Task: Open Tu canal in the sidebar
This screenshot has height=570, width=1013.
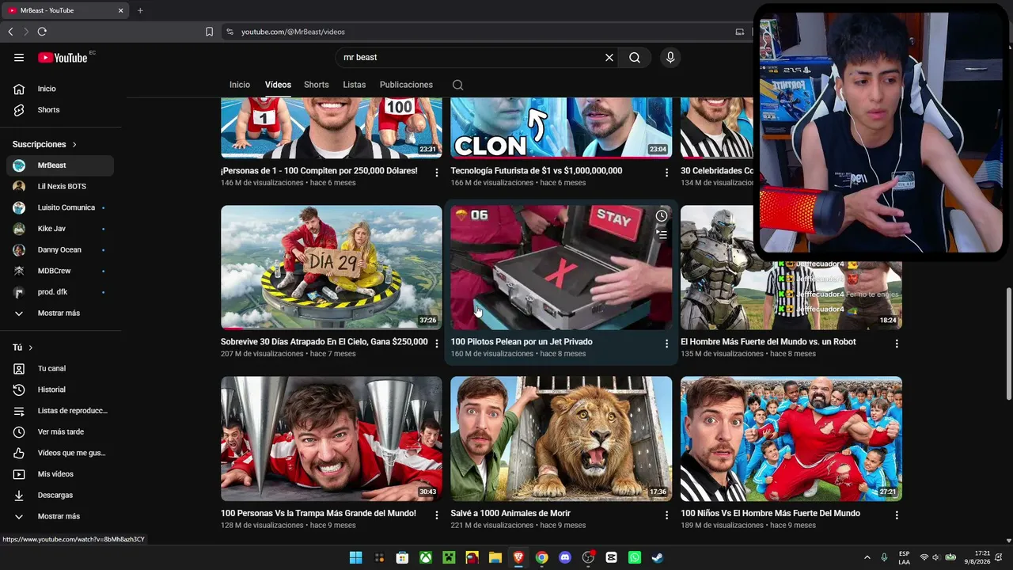Action: tap(60, 368)
